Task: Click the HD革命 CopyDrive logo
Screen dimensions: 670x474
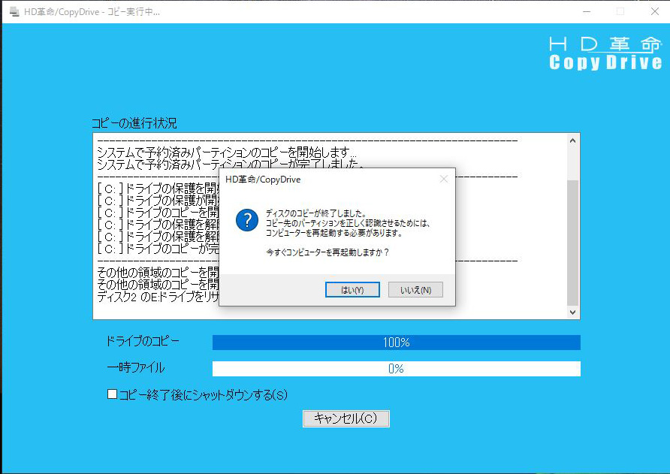Action: point(605,53)
